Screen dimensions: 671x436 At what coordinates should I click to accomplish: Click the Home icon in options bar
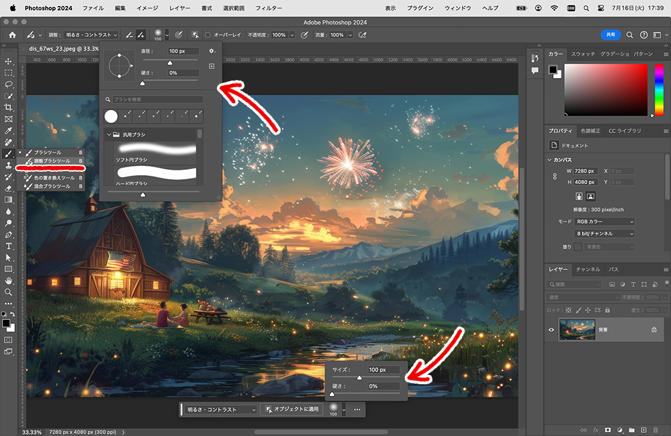[x=12, y=35]
